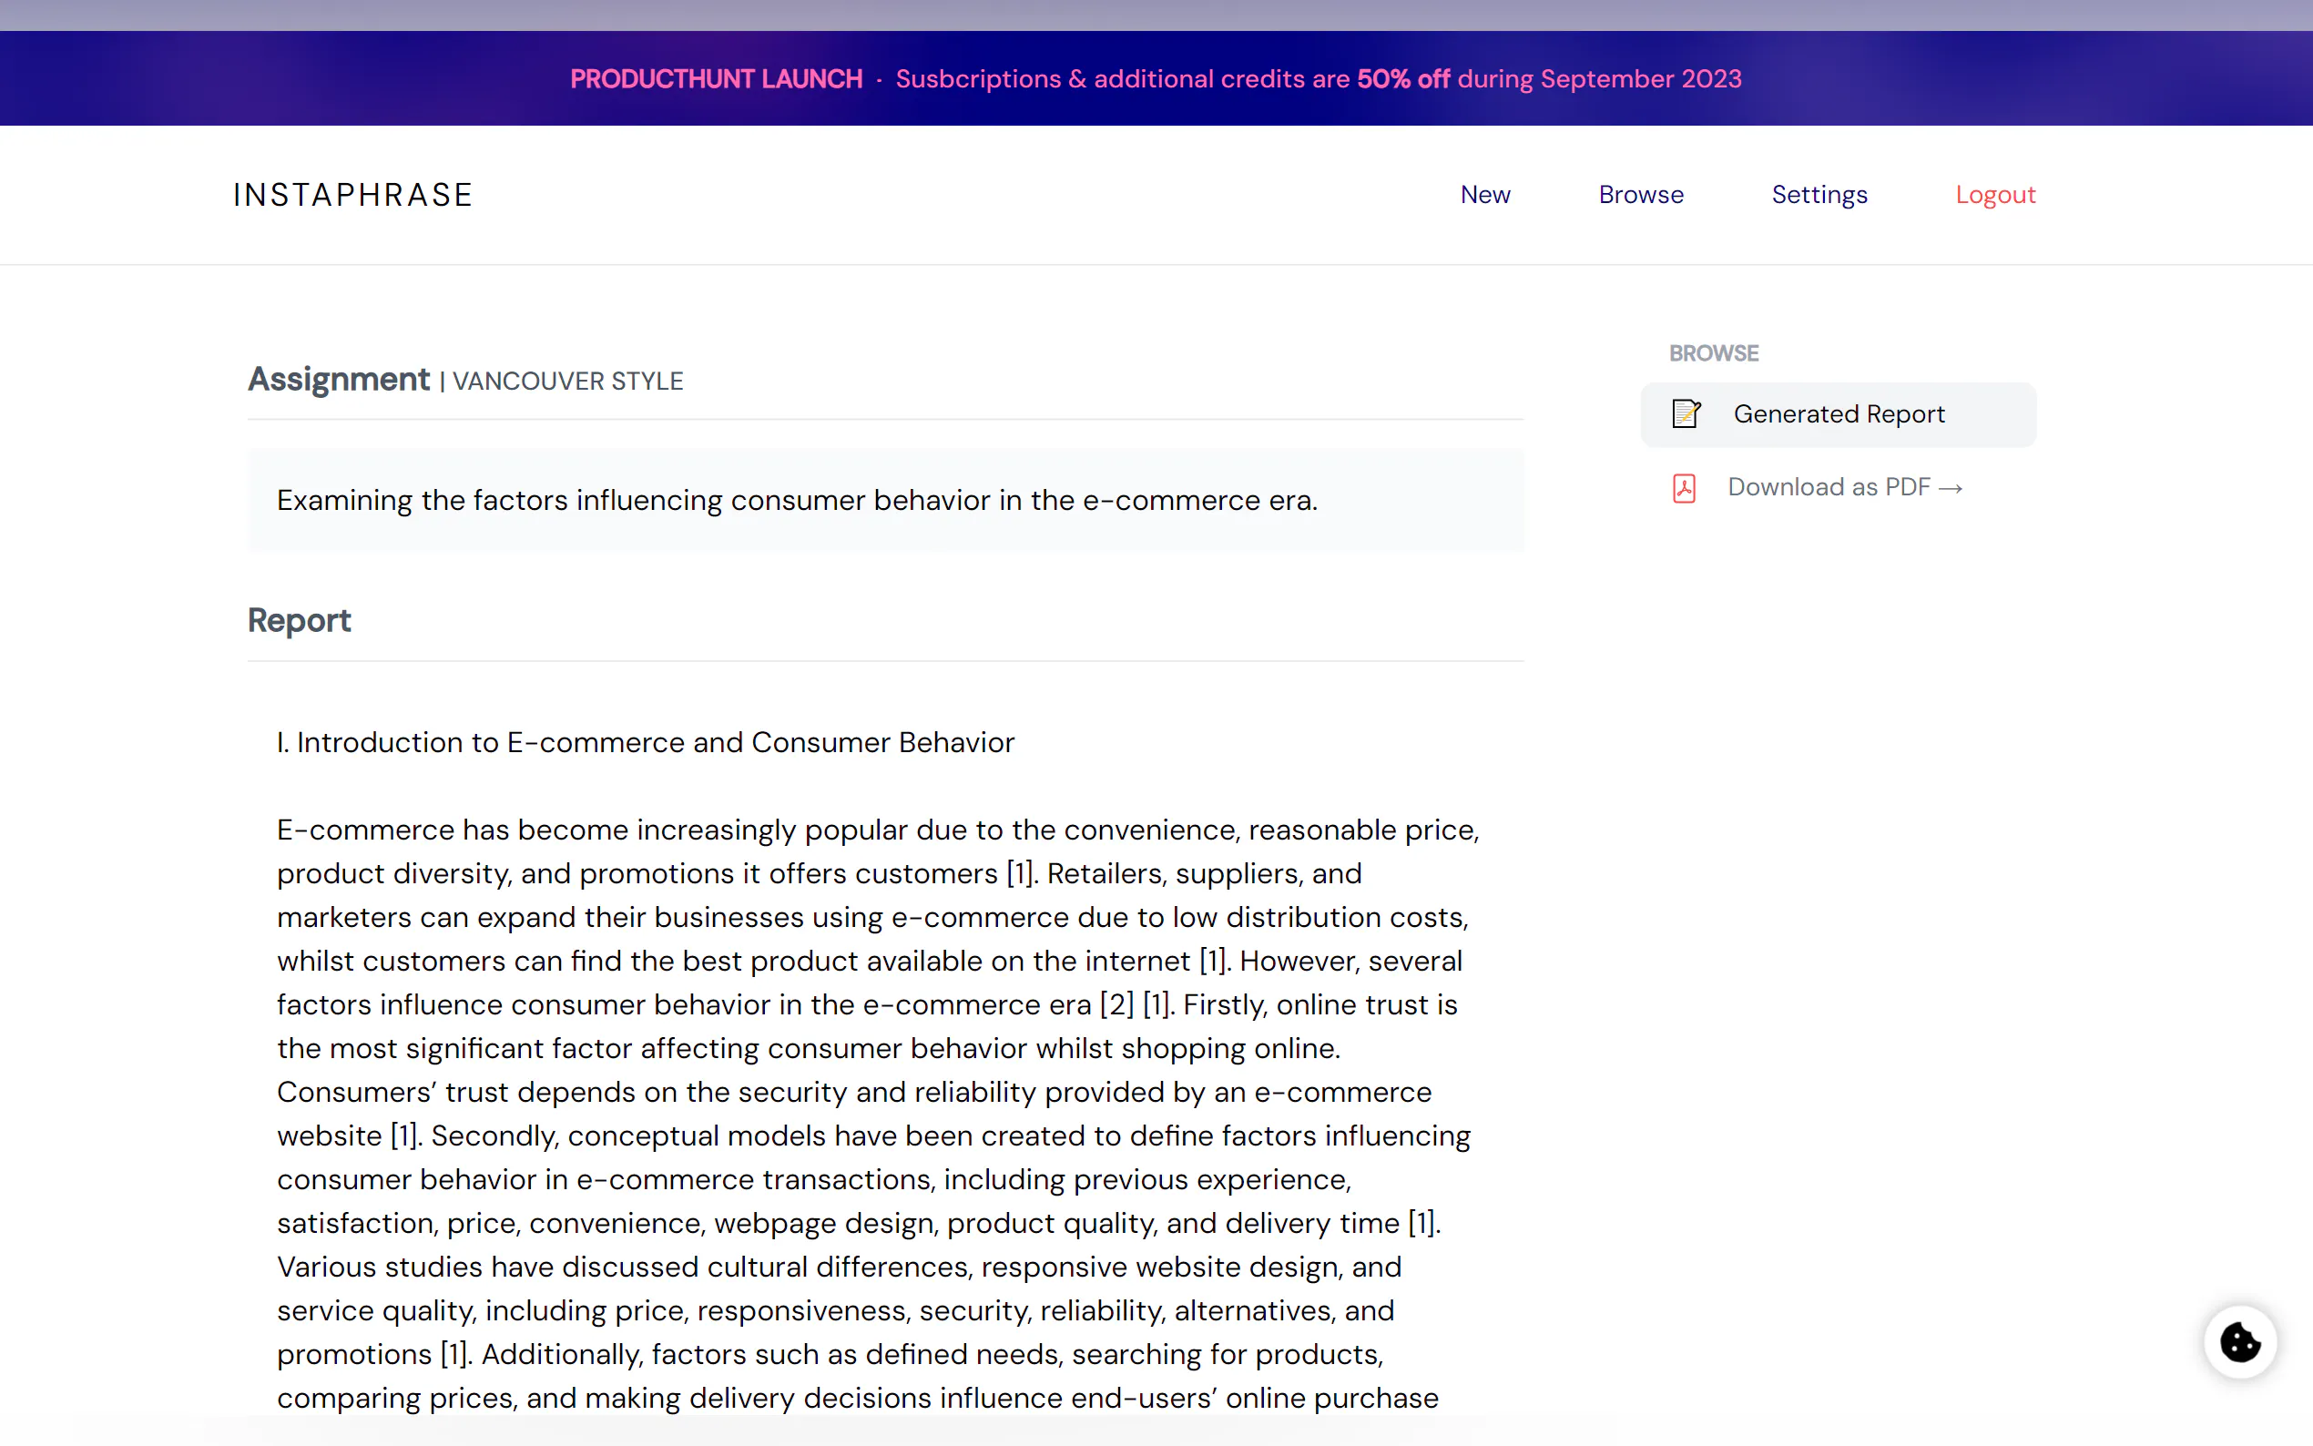This screenshot has height=1446, width=2313.
Task: Click the Generated Report notepad icon
Action: pyautogui.click(x=1686, y=414)
